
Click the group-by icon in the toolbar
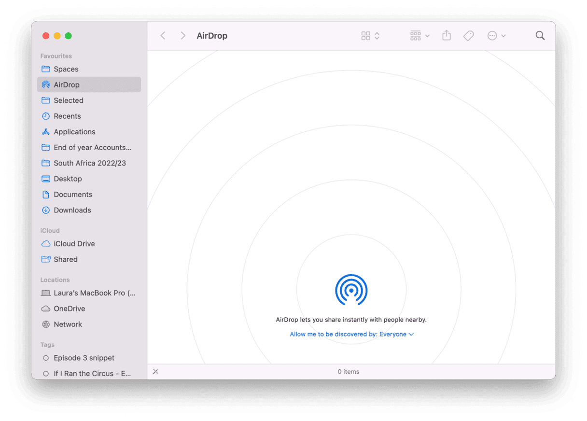[416, 35]
